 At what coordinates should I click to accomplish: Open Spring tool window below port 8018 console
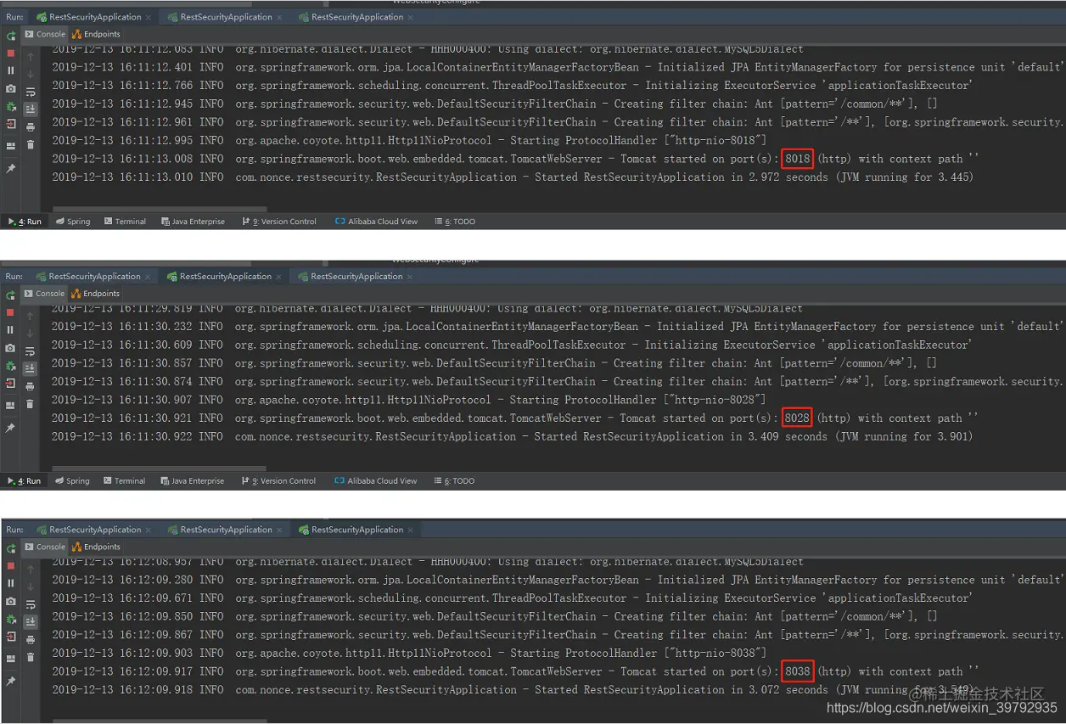pyautogui.click(x=73, y=222)
